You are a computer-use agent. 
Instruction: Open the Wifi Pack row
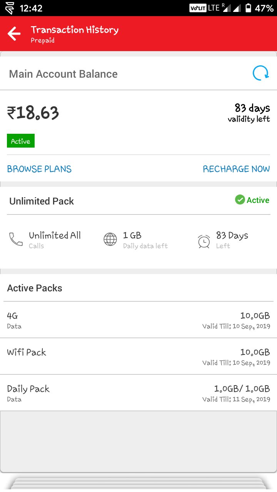[x=138, y=357]
